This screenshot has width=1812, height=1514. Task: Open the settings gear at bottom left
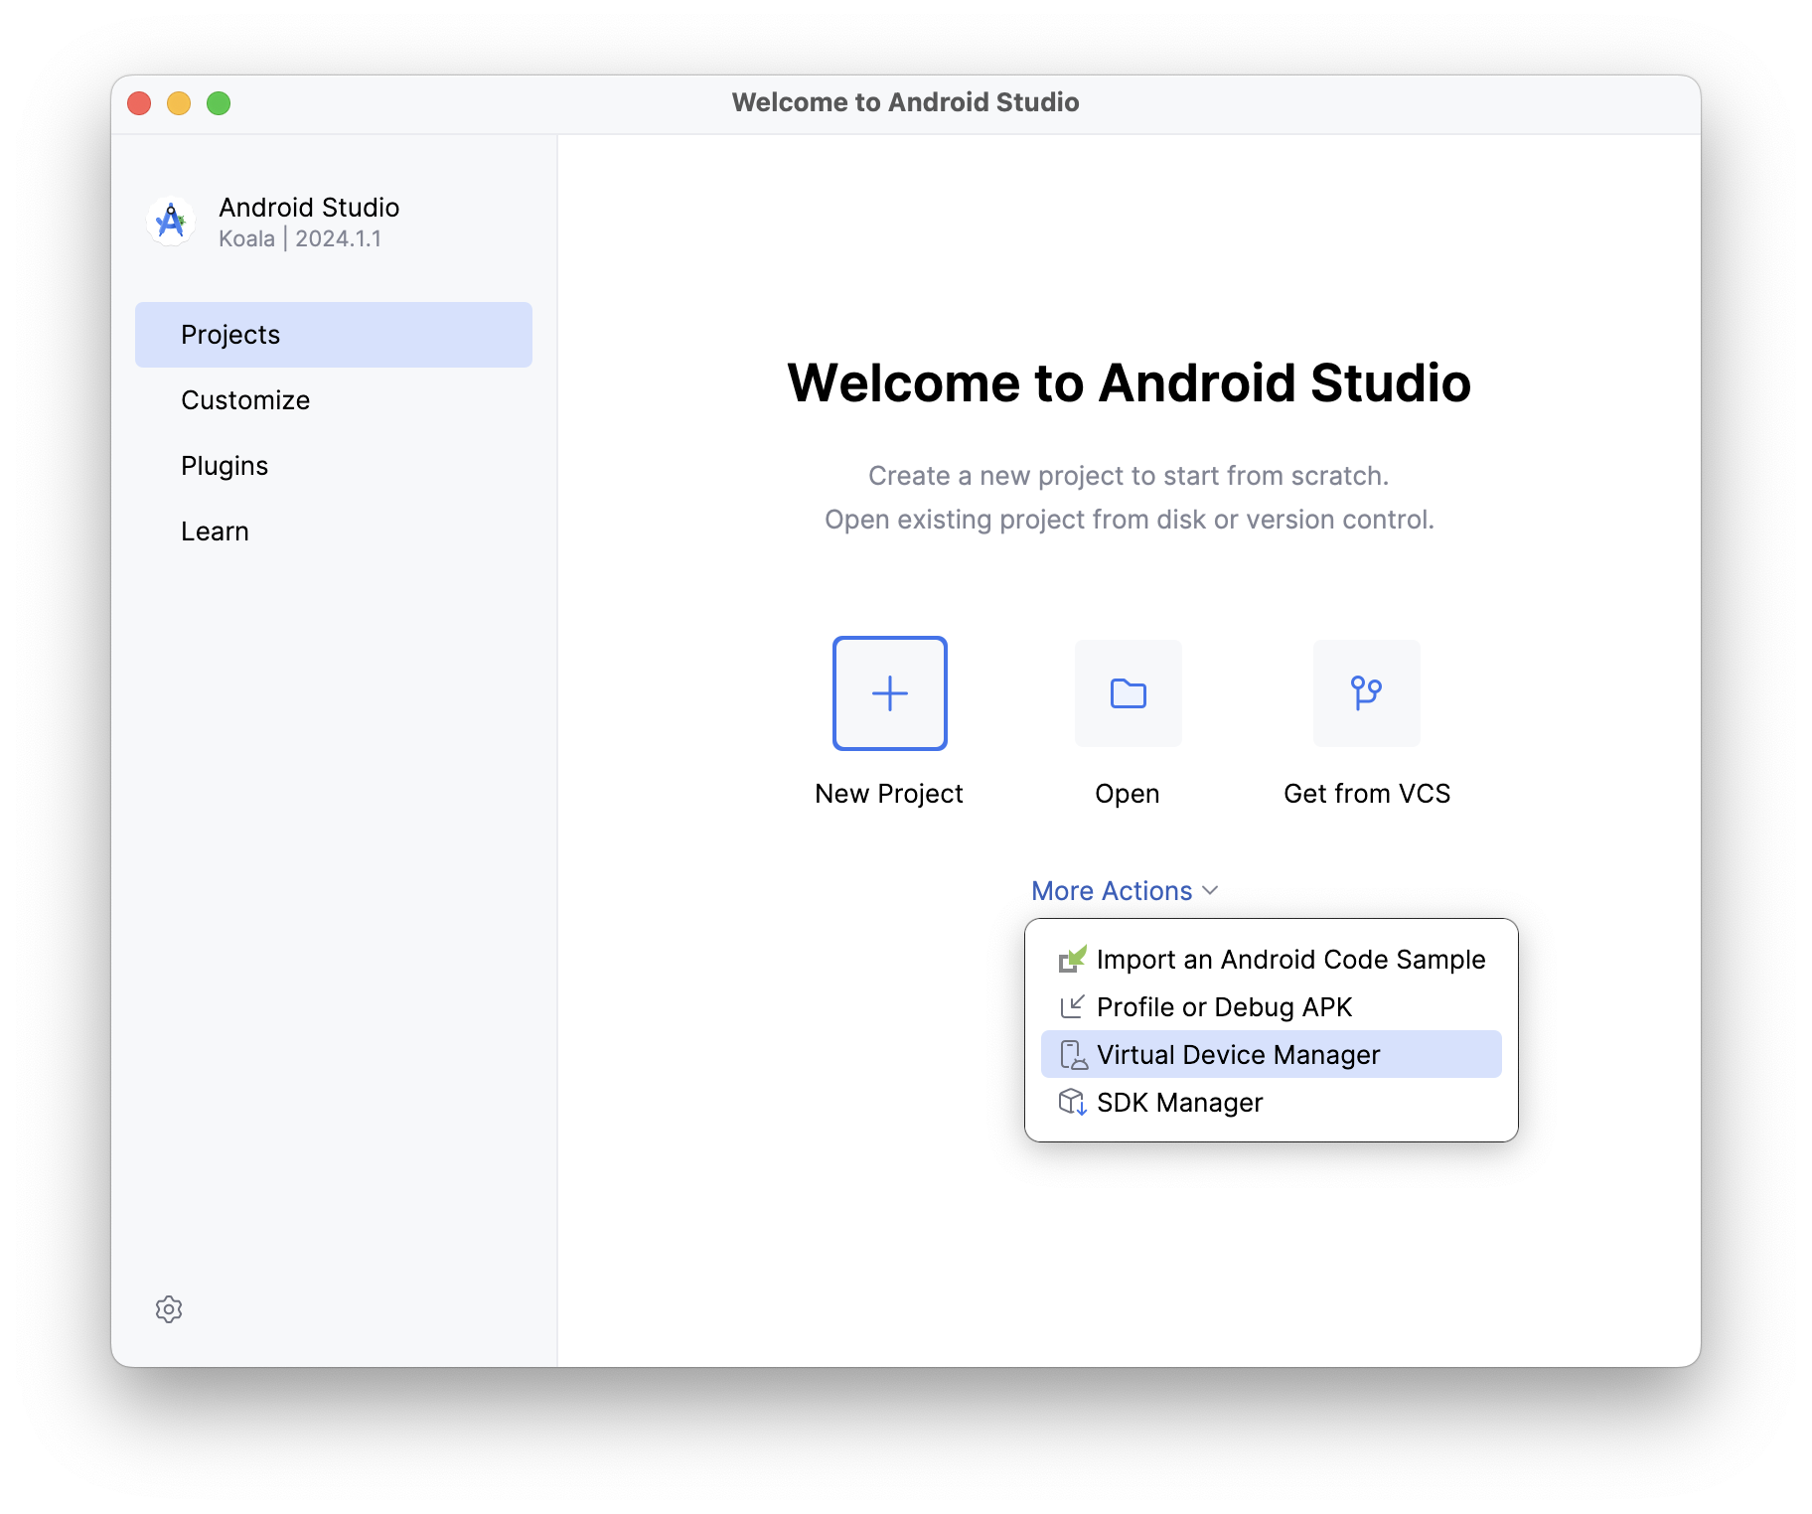click(x=169, y=1309)
